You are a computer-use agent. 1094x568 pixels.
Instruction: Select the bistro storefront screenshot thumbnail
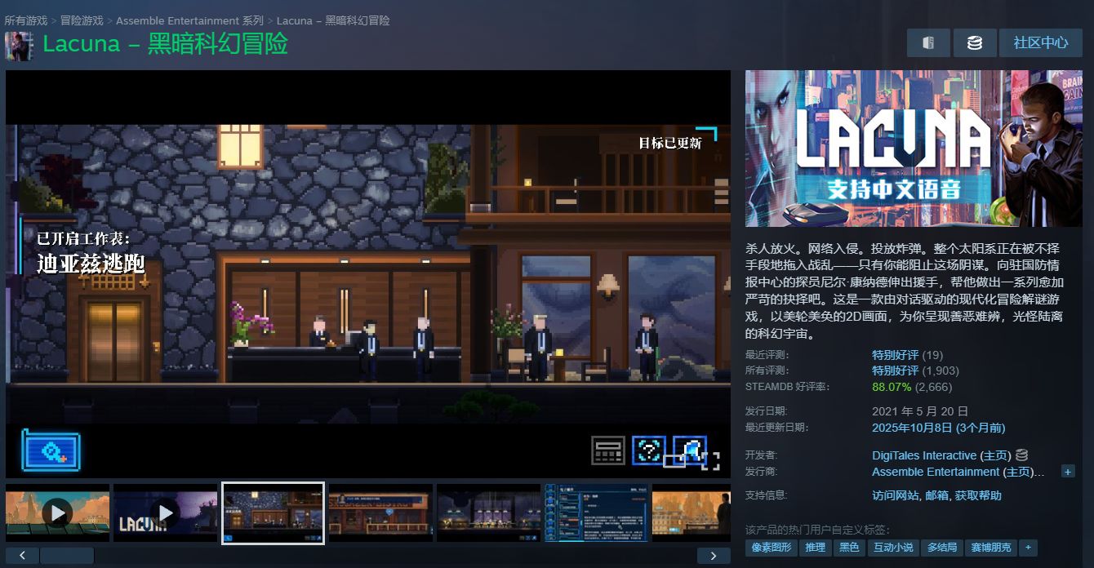click(x=380, y=513)
